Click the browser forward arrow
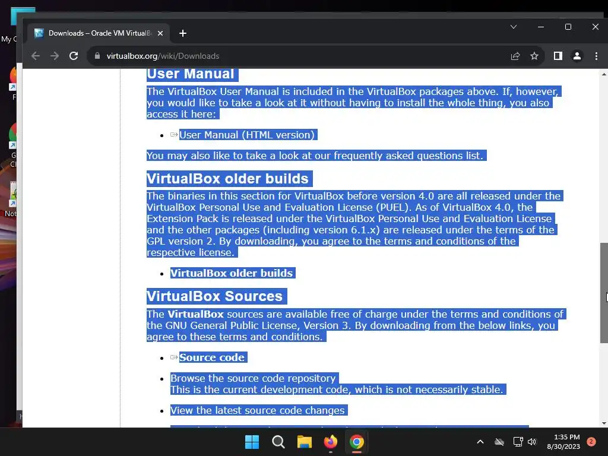This screenshot has height=456, width=608. tap(55, 56)
